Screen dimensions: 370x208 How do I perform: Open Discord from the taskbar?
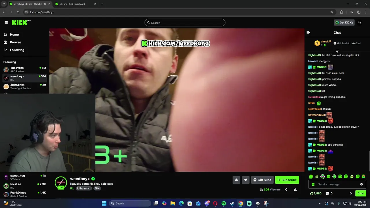pos(207,203)
